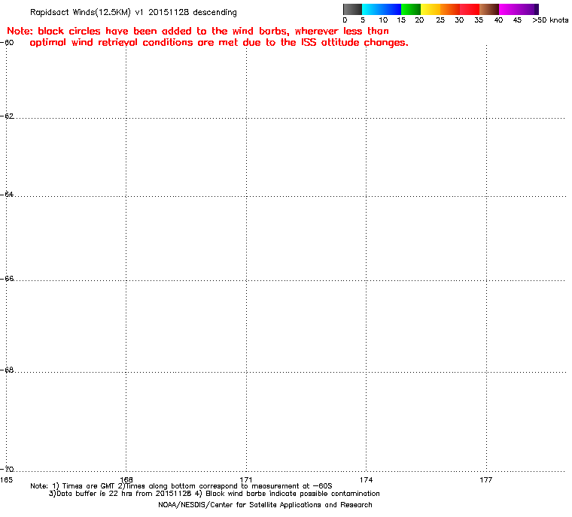The width and height of the screenshot is (572, 517).
Task: Click the red 30-35 knots color segment
Action: pos(470,9)
